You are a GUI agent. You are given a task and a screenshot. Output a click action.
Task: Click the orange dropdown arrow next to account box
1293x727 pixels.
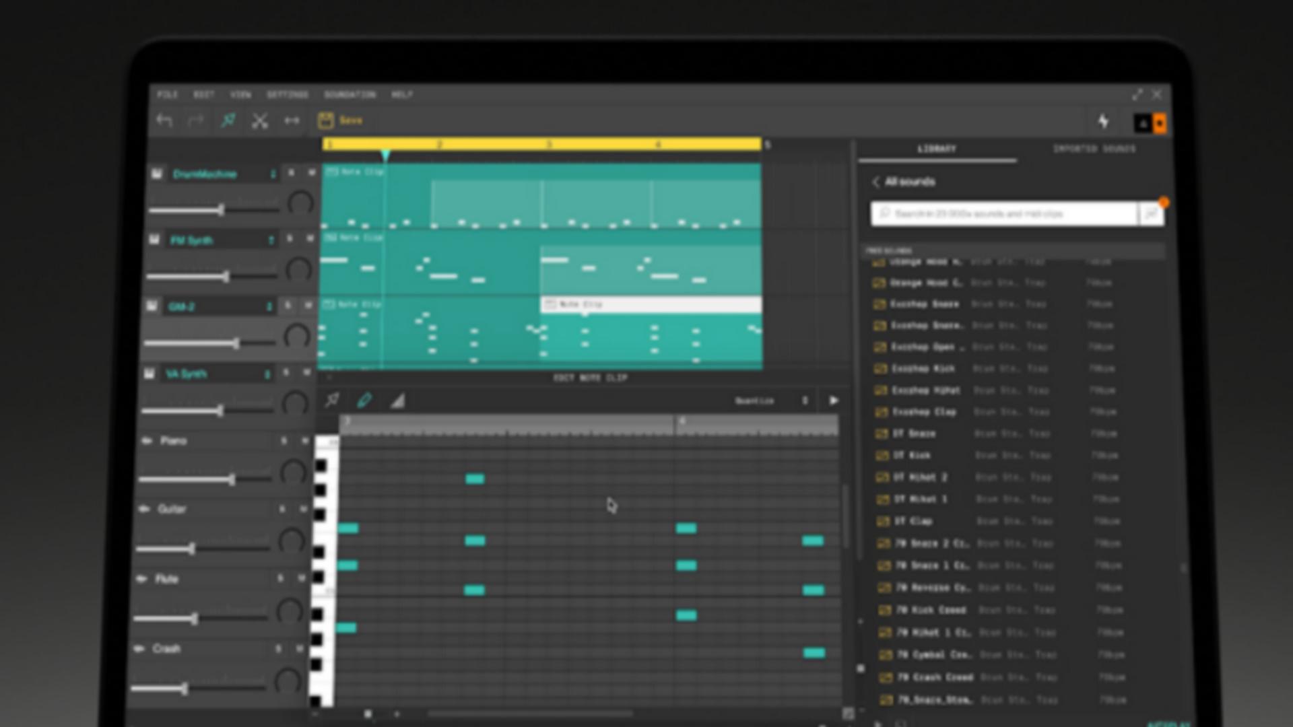tap(1160, 123)
